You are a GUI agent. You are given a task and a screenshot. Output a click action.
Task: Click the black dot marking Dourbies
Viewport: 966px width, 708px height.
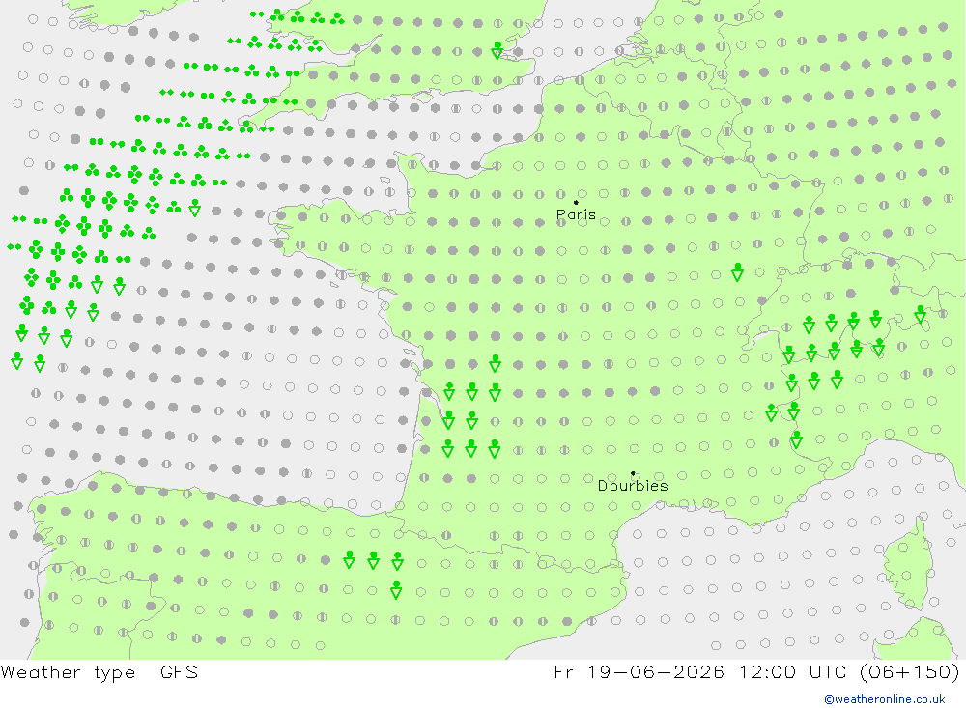[x=633, y=473]
